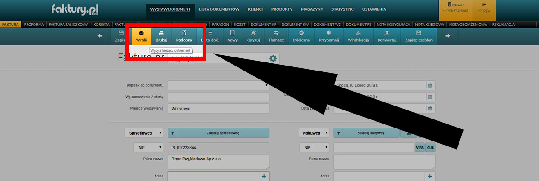539x181 pixels.
Task: Save as template with Zapisz szablon
Action: point(419,36)
